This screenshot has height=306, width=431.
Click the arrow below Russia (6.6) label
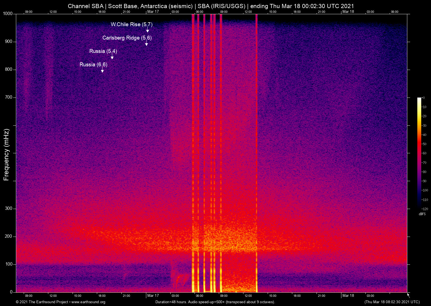(x=102, y=71)
